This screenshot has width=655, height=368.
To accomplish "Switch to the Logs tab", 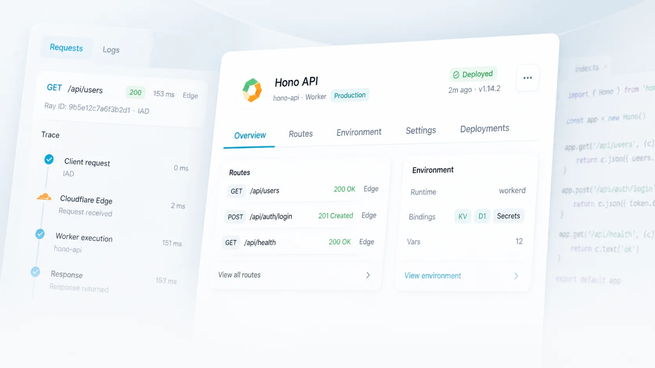I will click(x=111, y=50).
